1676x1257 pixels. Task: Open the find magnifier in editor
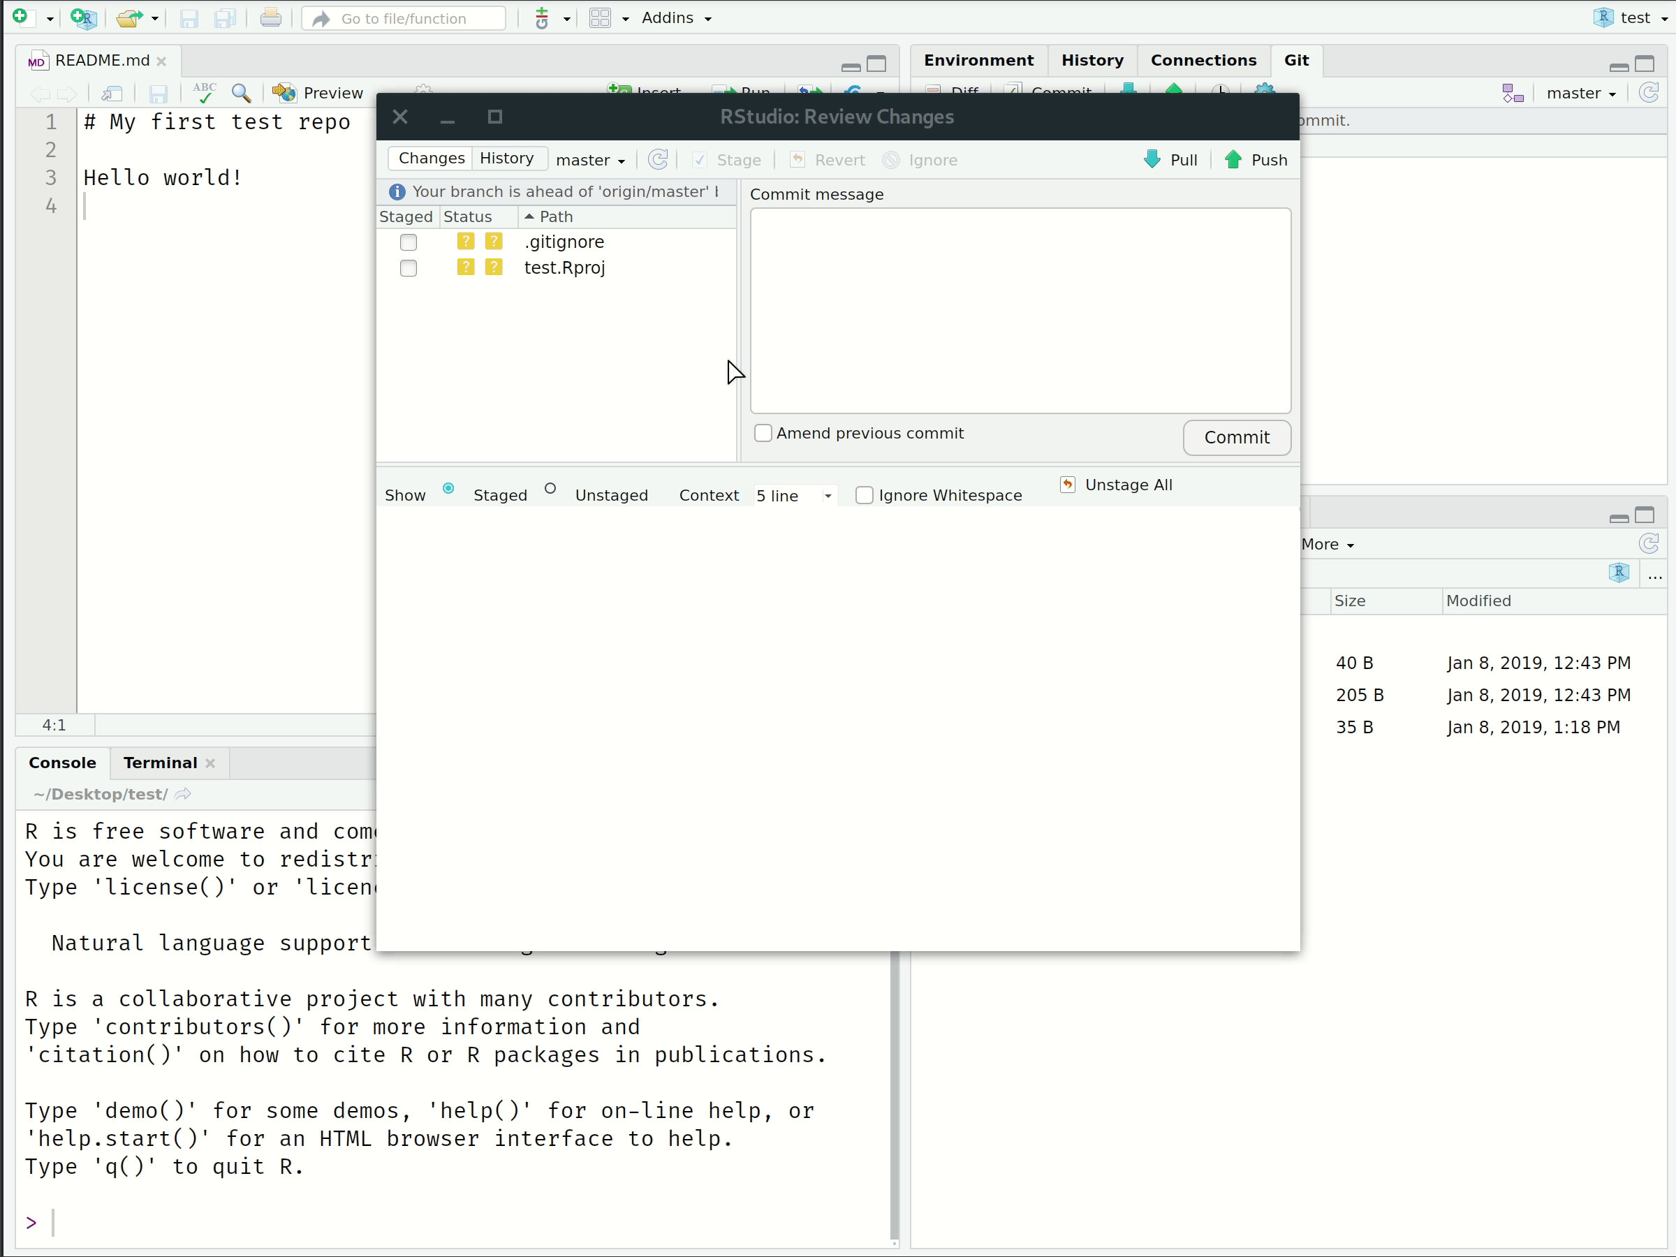241,92
